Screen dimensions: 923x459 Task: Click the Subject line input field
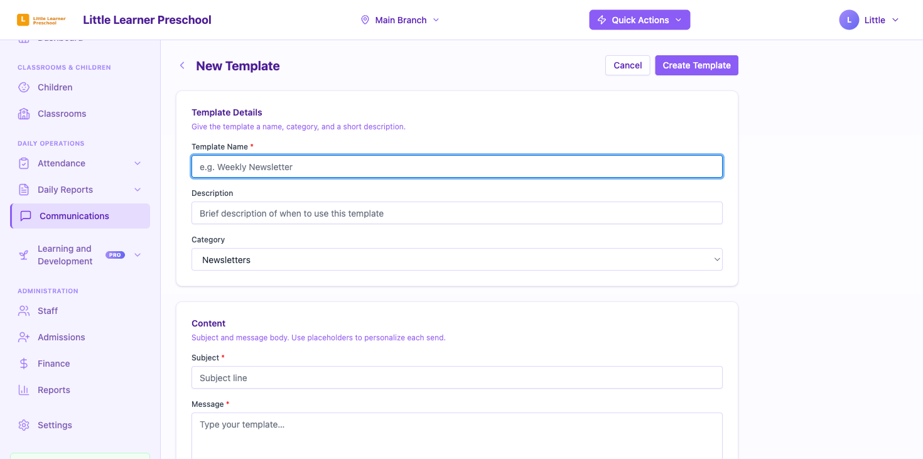pyautogui.click(x=457, y=377)
